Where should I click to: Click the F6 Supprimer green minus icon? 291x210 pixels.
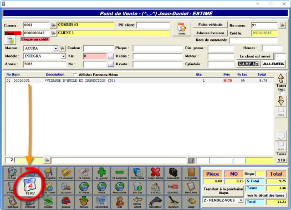[120, 174]
